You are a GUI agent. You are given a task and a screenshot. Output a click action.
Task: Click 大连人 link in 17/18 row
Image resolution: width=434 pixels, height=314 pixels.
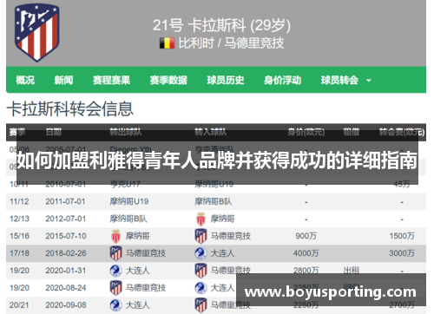pos(222,253)
